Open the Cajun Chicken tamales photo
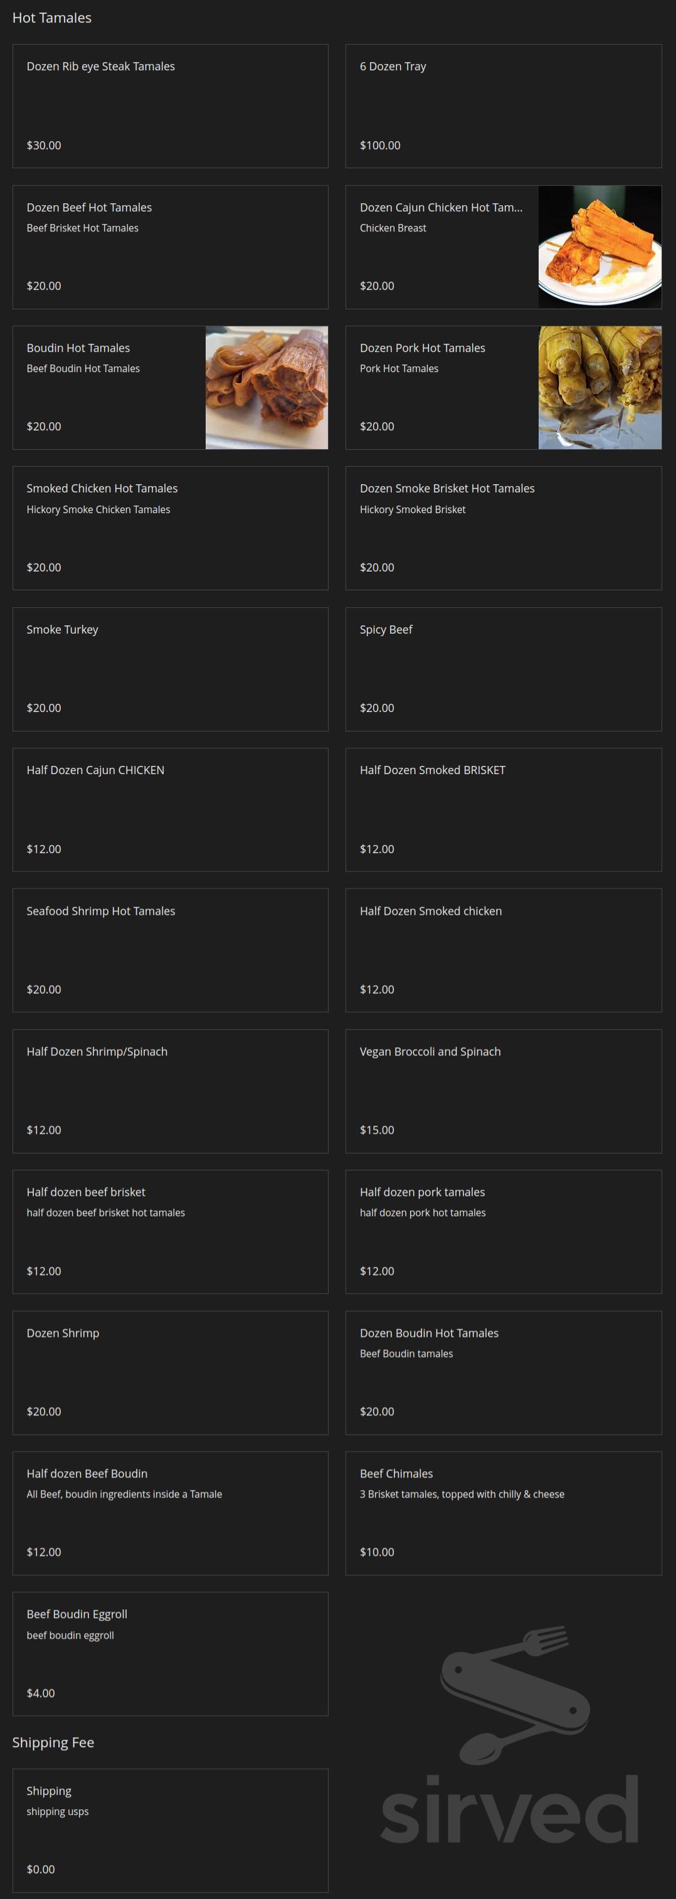Screen dimensions: 676x1899 (599, 247)
